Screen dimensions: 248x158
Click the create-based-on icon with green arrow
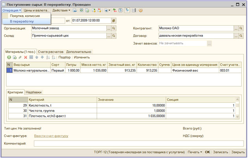pos(94,11)
